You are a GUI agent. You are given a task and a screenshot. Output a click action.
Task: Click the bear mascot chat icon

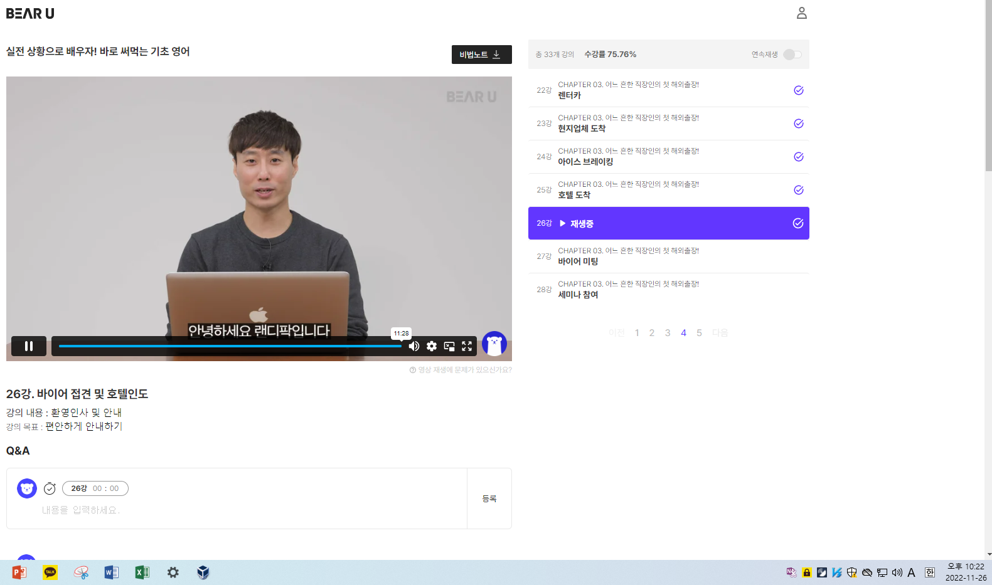(x=494, y=344)
